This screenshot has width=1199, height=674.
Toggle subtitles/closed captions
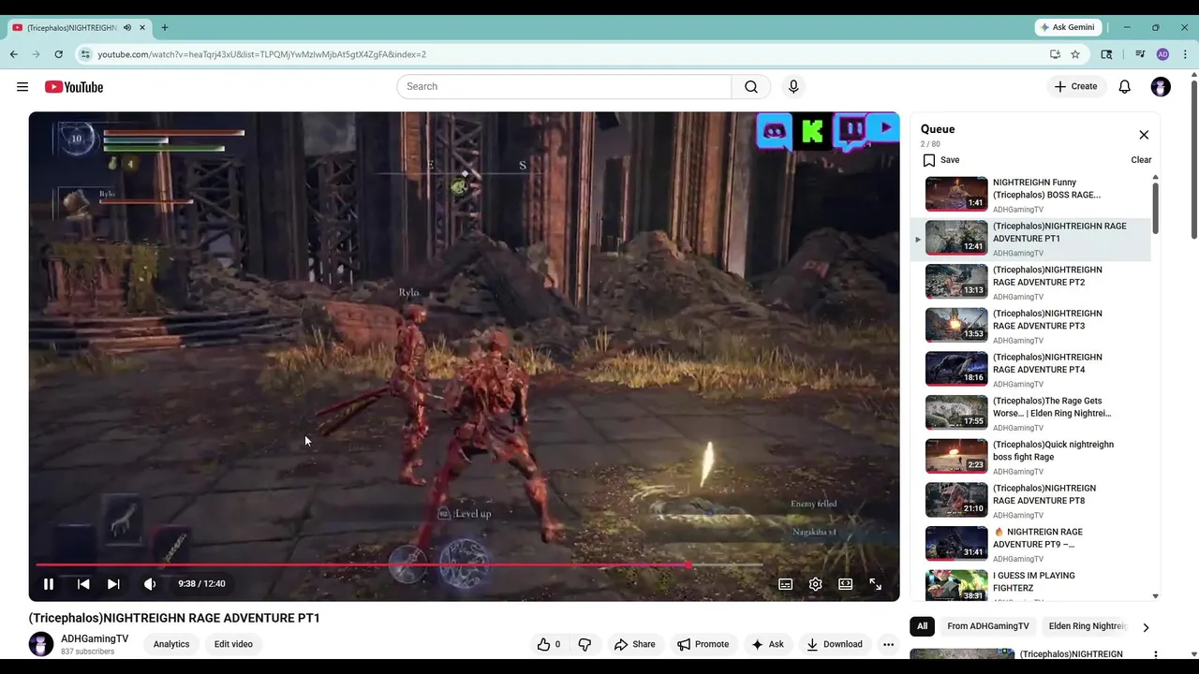786,583
